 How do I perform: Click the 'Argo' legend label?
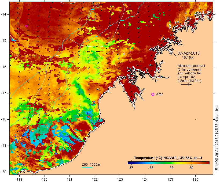[160, 94]
